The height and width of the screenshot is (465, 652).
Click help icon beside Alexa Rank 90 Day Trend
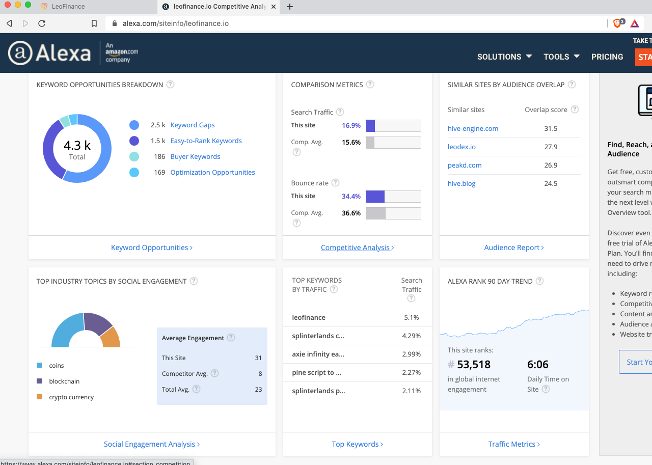tap(540, 281)
